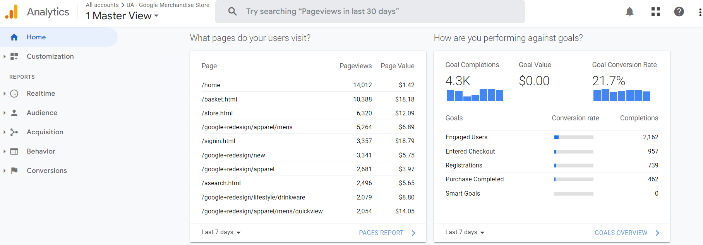The height and width of the screenshot is (245, 703).
Task: Click /google+redesign/lifestyle/drinkware page row
Action: coord(308,197)
